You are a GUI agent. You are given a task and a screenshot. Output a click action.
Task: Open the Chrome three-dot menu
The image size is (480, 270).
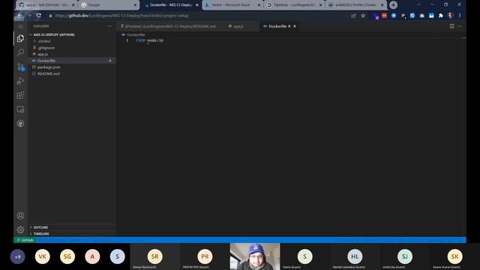(x=460, y=15)
